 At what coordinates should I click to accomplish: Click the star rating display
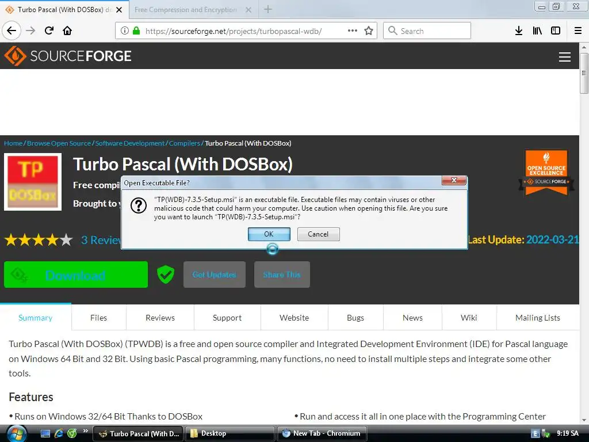39,240
